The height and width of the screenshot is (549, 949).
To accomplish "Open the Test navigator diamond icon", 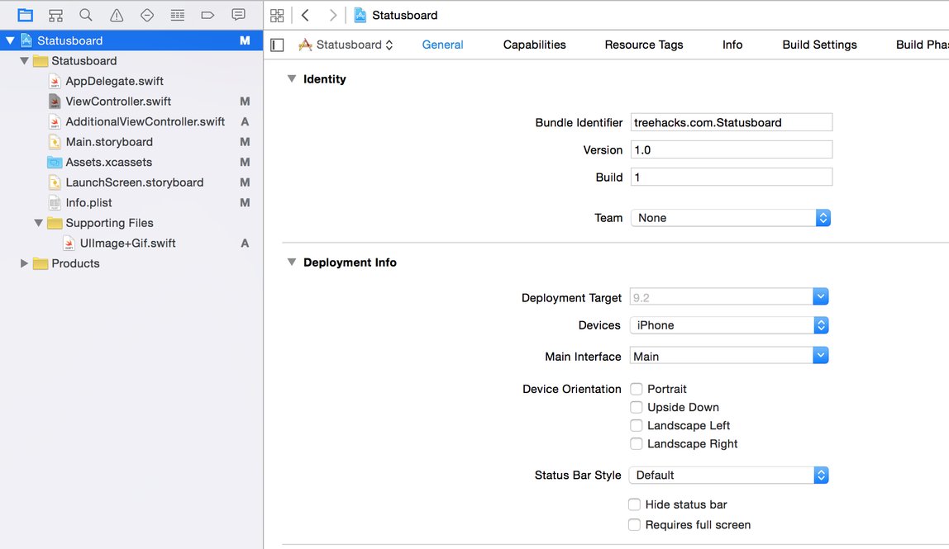I will [x=147, y=15].
